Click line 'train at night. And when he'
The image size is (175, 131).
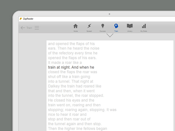(71, 67)
